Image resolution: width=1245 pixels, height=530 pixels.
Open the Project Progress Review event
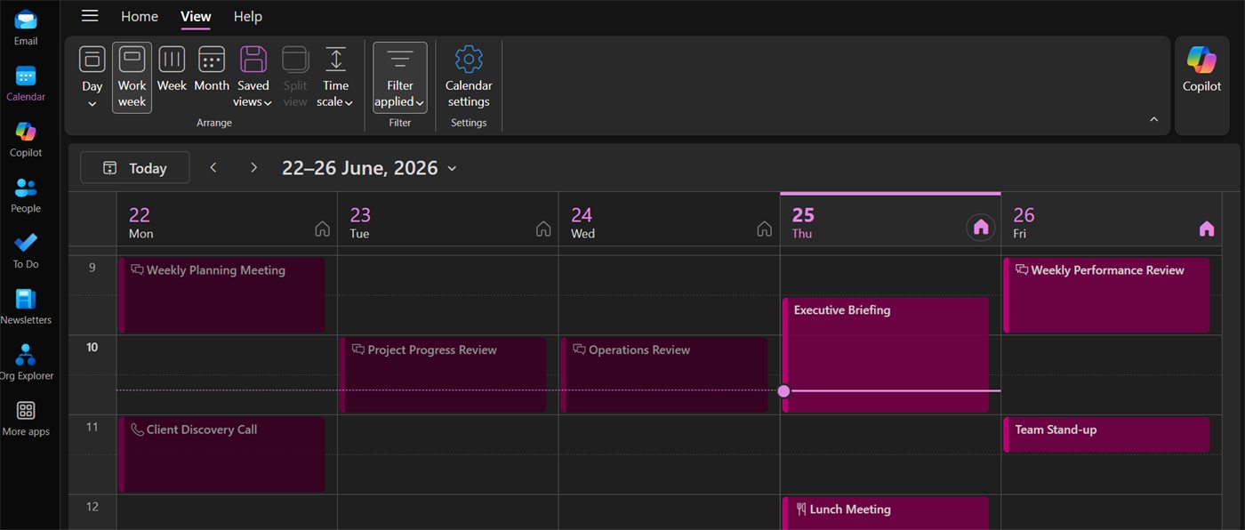point(443,374)
